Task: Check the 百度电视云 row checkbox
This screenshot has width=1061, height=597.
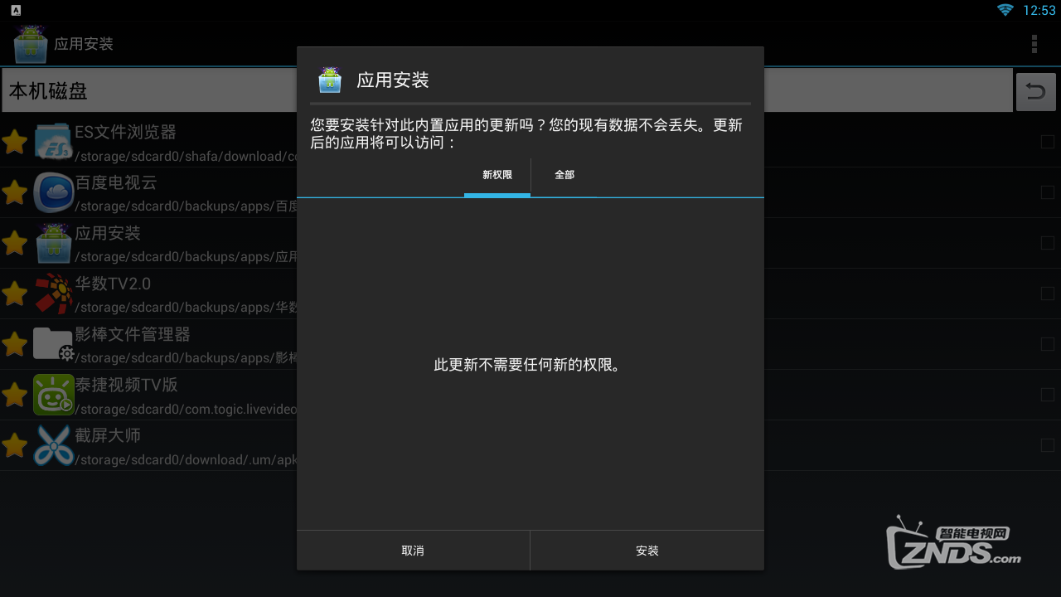Action: coord(1047,192)
